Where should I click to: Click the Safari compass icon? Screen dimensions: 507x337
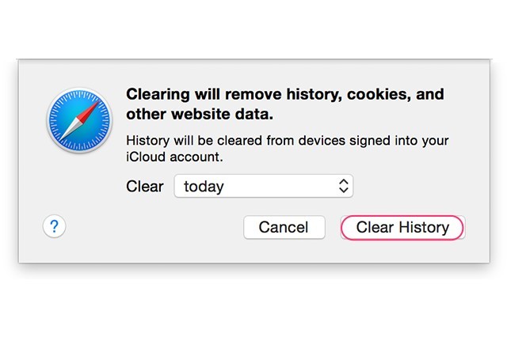(x=79, y=120)
